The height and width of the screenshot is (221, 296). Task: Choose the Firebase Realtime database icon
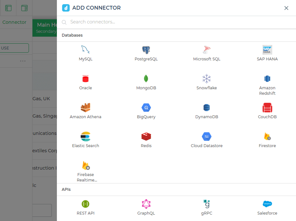click(86, 165)
